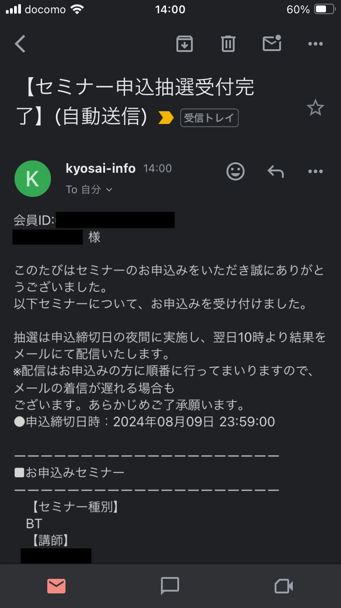Reply to the kyosai-info message
This screenshot has width=341, height=608.
(x=275, y=171)
